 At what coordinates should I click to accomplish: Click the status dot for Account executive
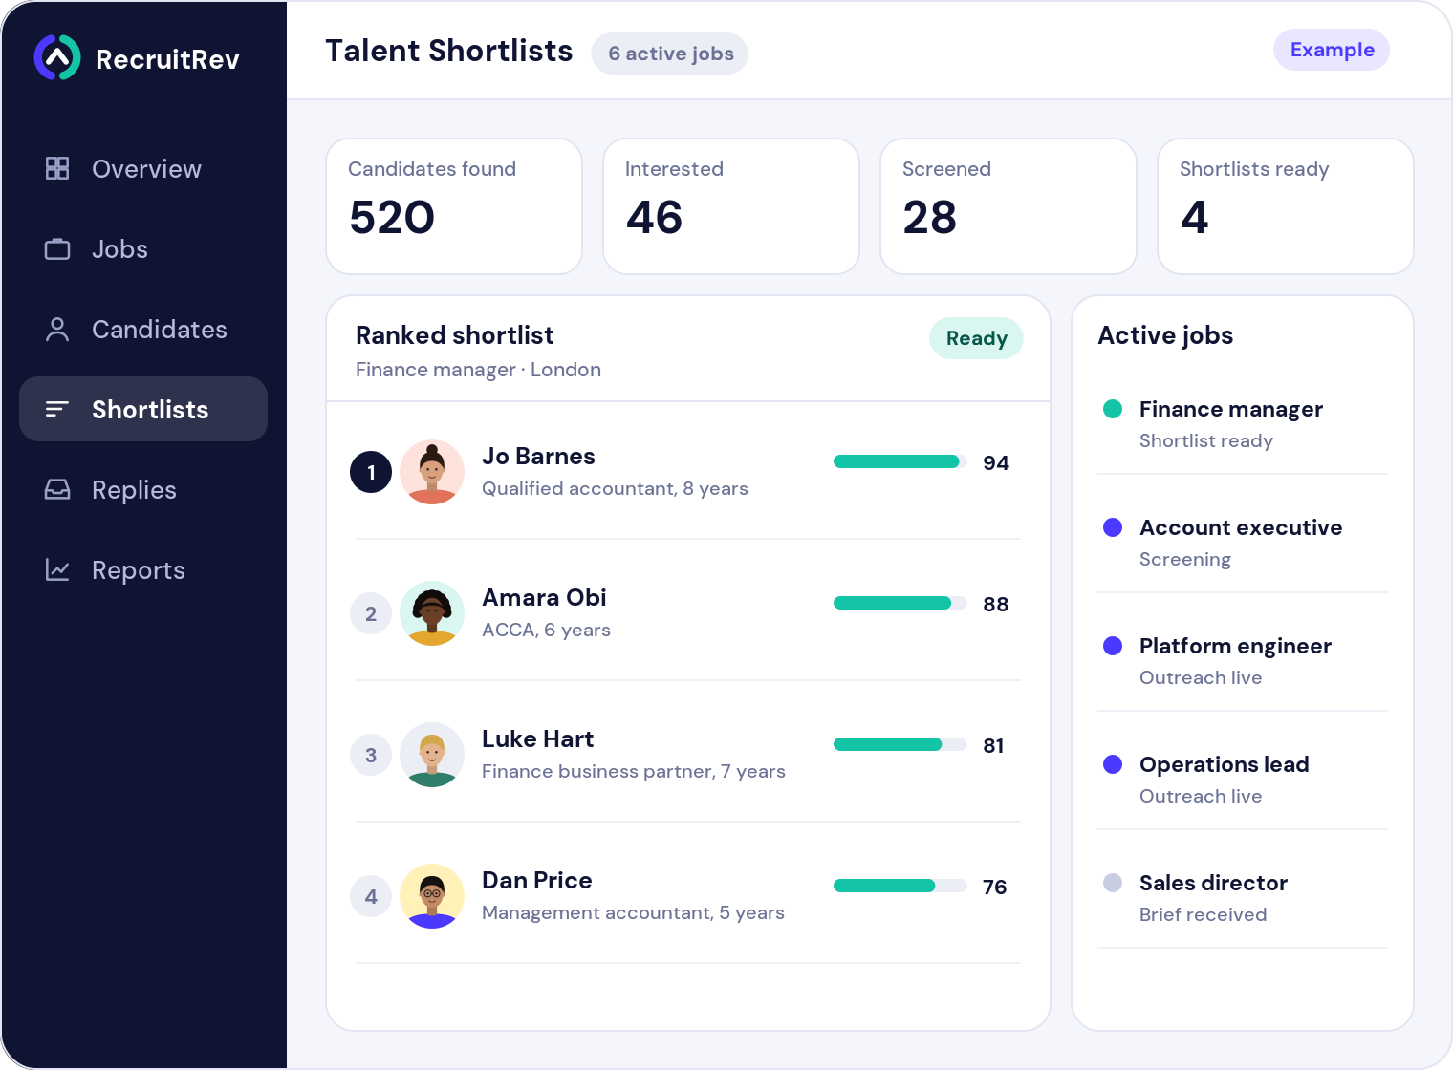pos(1113,527)
